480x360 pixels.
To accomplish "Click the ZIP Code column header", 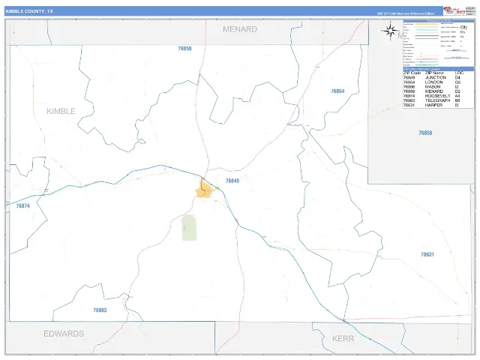I will (x=412, y=73).
